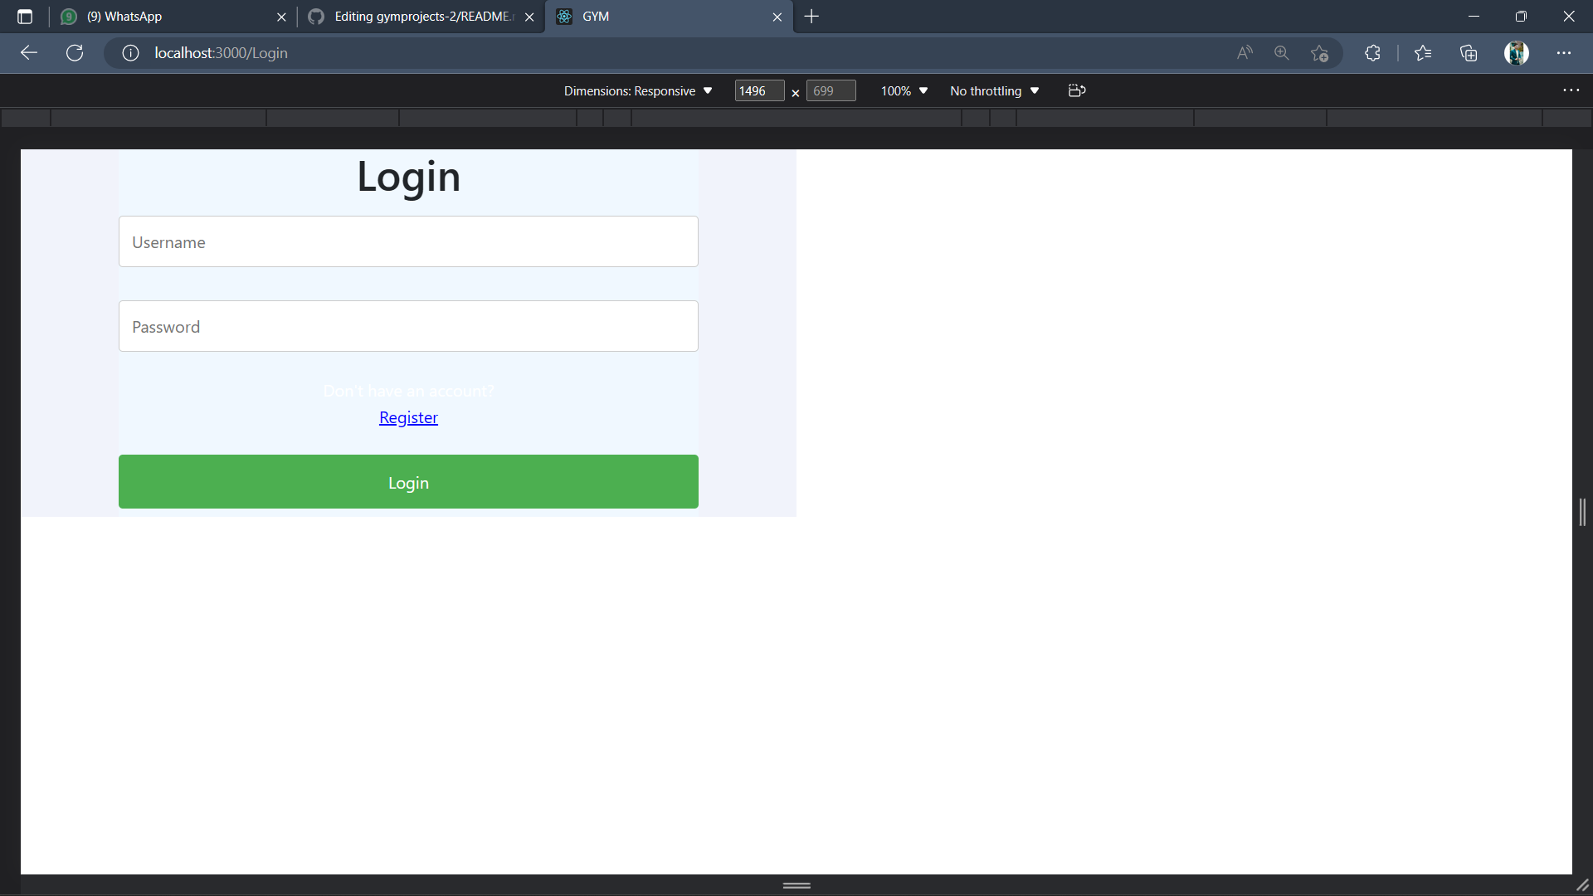
Task: Open Read aloud icon in address bar
Action: (x=1245, y=53)
